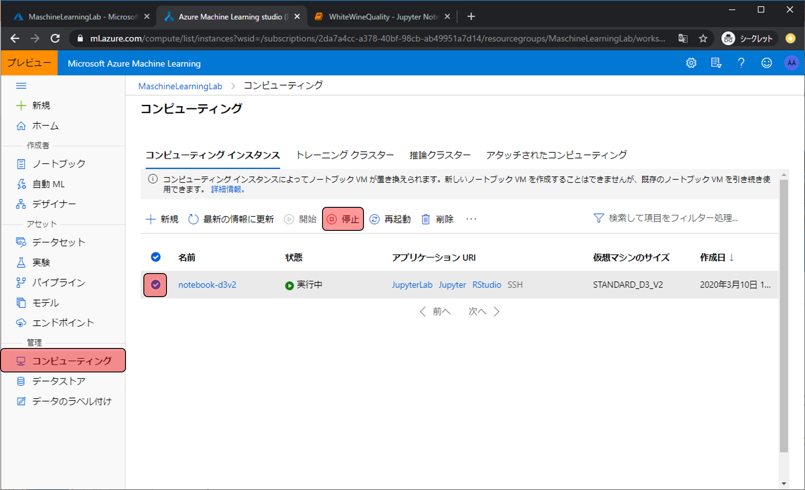Viewport: 805px width, 490px height.
Task: Click the smiley feedback icon
Action: 766,63
